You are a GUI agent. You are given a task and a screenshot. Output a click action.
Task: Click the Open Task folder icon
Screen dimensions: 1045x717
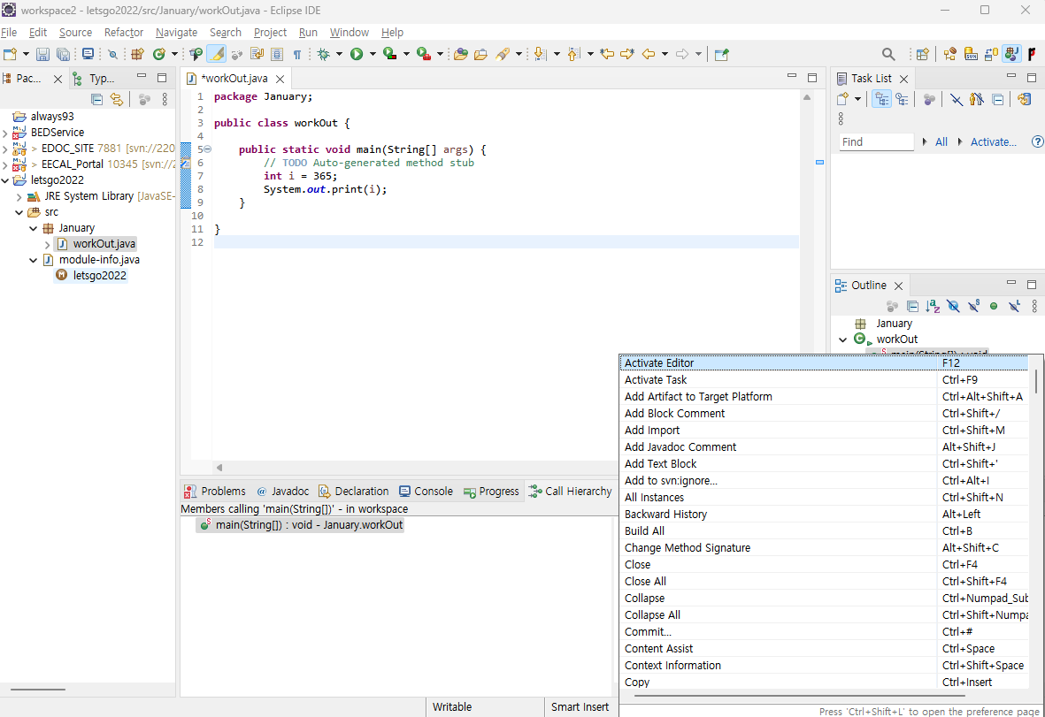(480, 55)
